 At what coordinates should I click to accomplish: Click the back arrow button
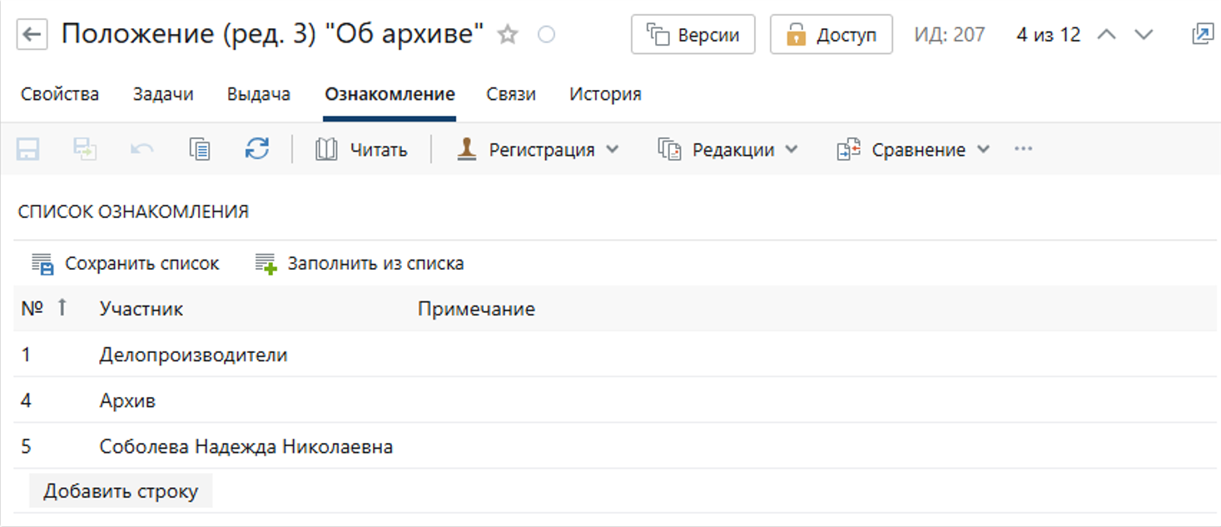click(x=32, y=35)
